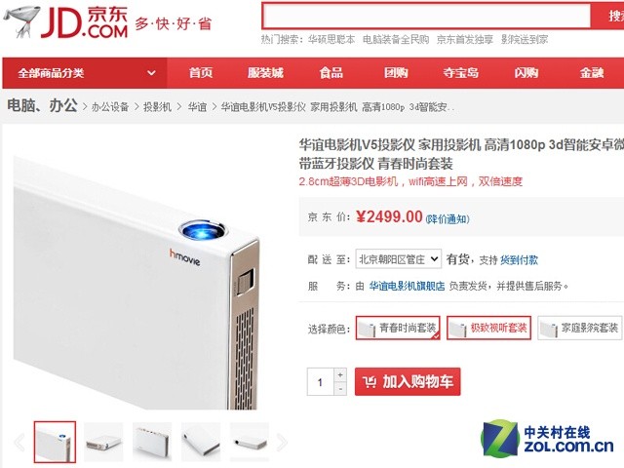This screenshot has height=468, width=624.
Task: Open the 华谊电影机旗舰店 store link
Action: tap(407, 286)
